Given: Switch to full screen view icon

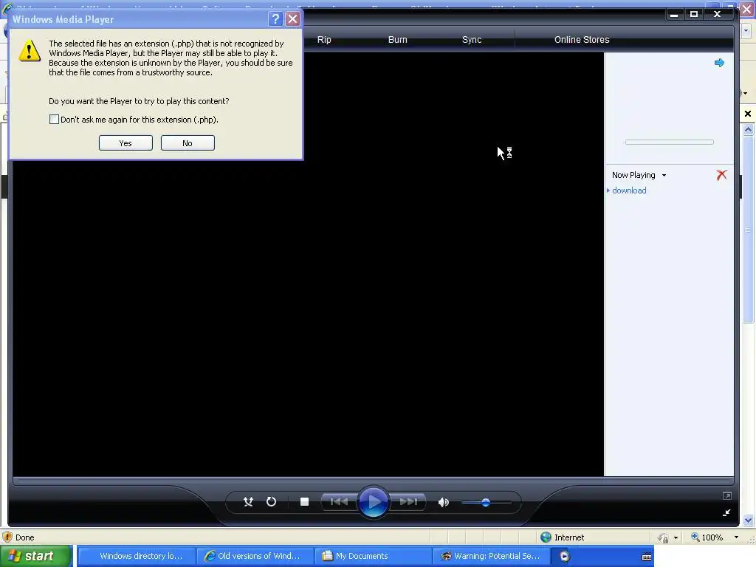Looking at the screenshot, I should coord(727,495).
